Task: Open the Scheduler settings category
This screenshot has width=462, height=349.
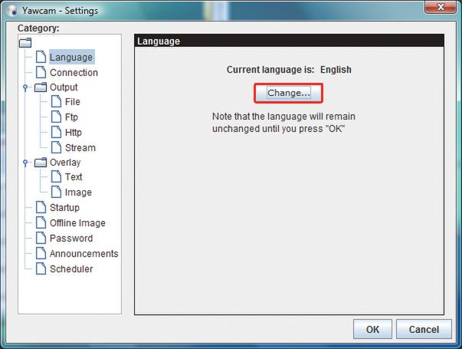Action: (71, 268)
